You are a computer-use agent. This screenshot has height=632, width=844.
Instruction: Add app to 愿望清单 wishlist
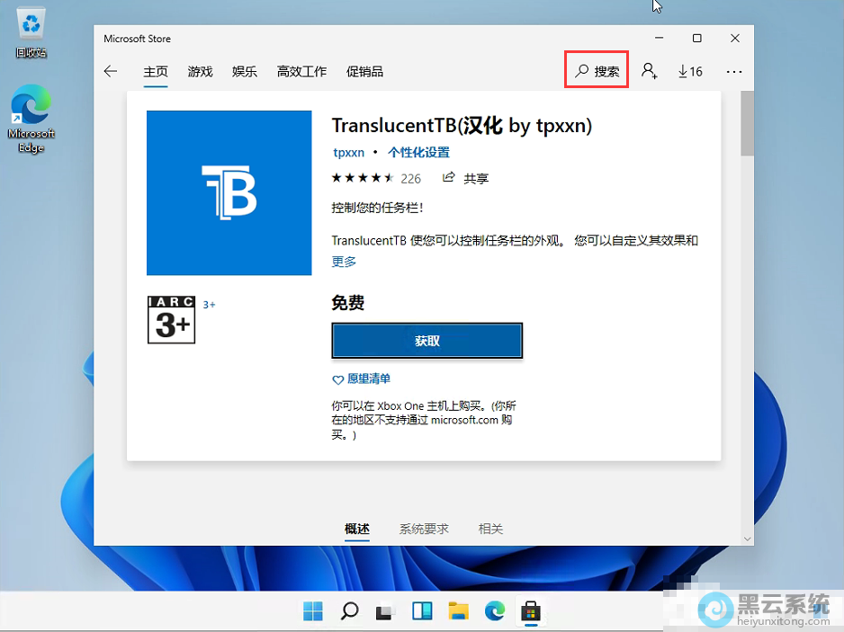(361, 378)
